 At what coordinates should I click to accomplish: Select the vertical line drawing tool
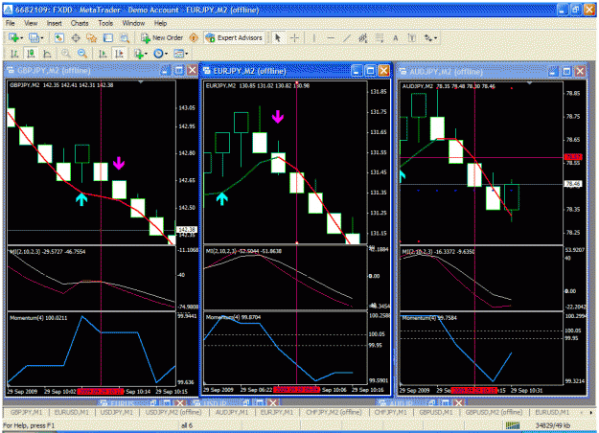(314, 37)
